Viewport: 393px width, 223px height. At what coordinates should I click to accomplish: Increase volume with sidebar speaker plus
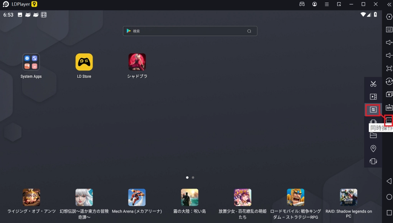coord(389,42)
